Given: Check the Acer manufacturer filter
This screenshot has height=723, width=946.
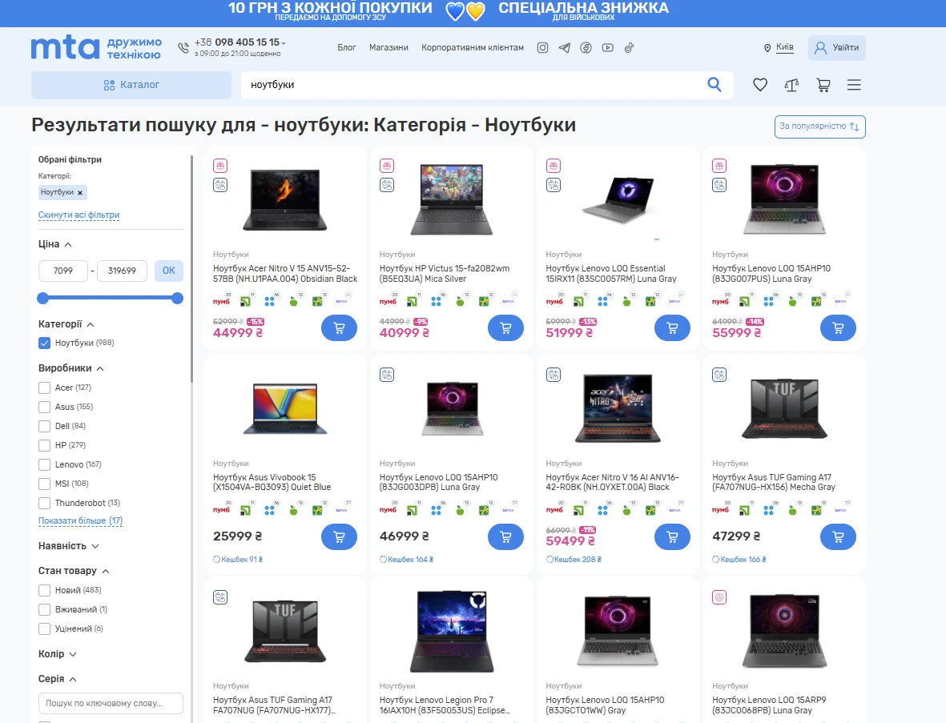Looking at the screenshot, I should coord(45,388).
